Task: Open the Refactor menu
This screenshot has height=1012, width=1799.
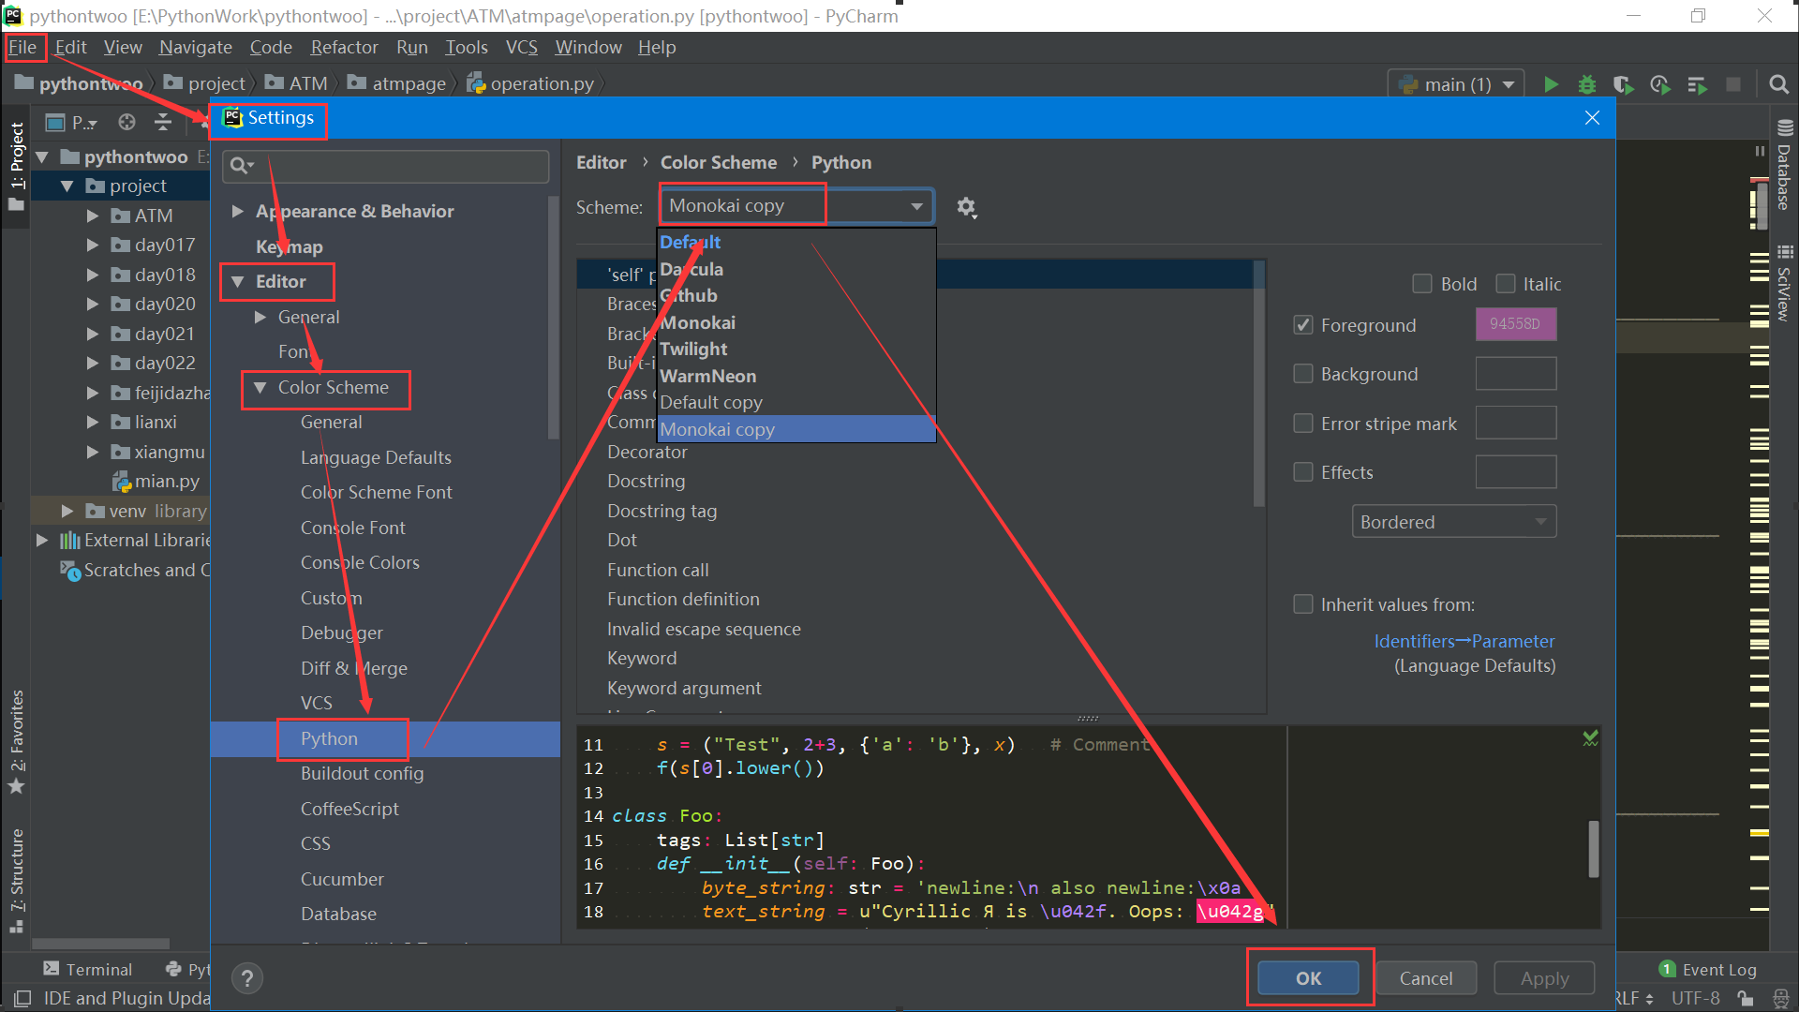Action: (344, 47)
